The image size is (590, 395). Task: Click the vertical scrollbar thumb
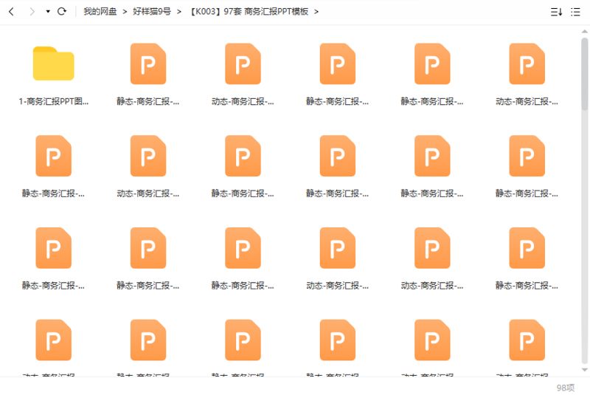tap(585, 74)
